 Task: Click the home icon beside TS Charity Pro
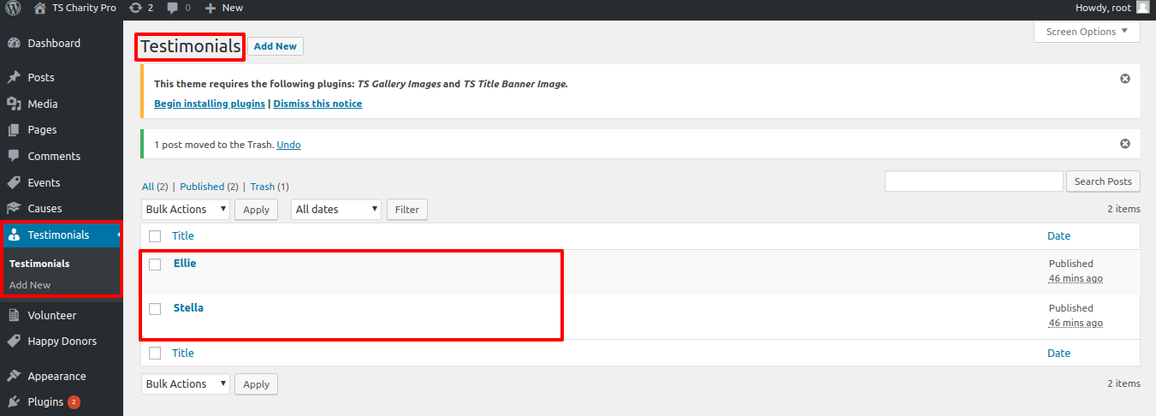tap(40, 8)
